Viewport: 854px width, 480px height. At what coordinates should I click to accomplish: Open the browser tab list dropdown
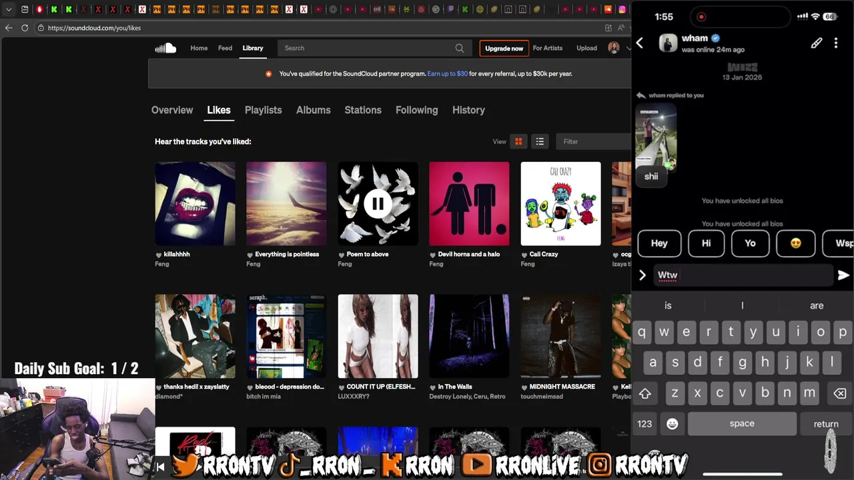tap(9, 9)
